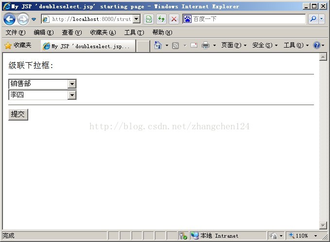Open the 工具(T) menu

pyautogui.click(x=134, y=33)
